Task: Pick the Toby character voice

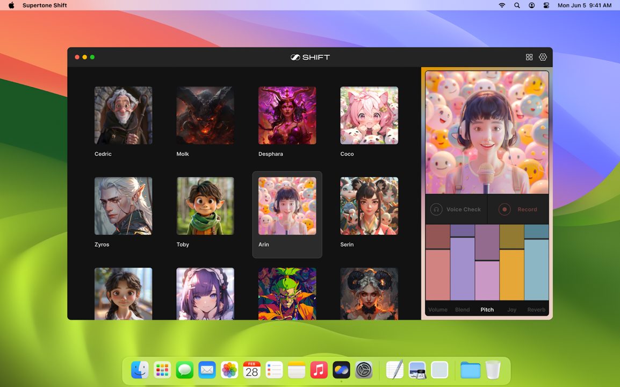Action: 205,212
